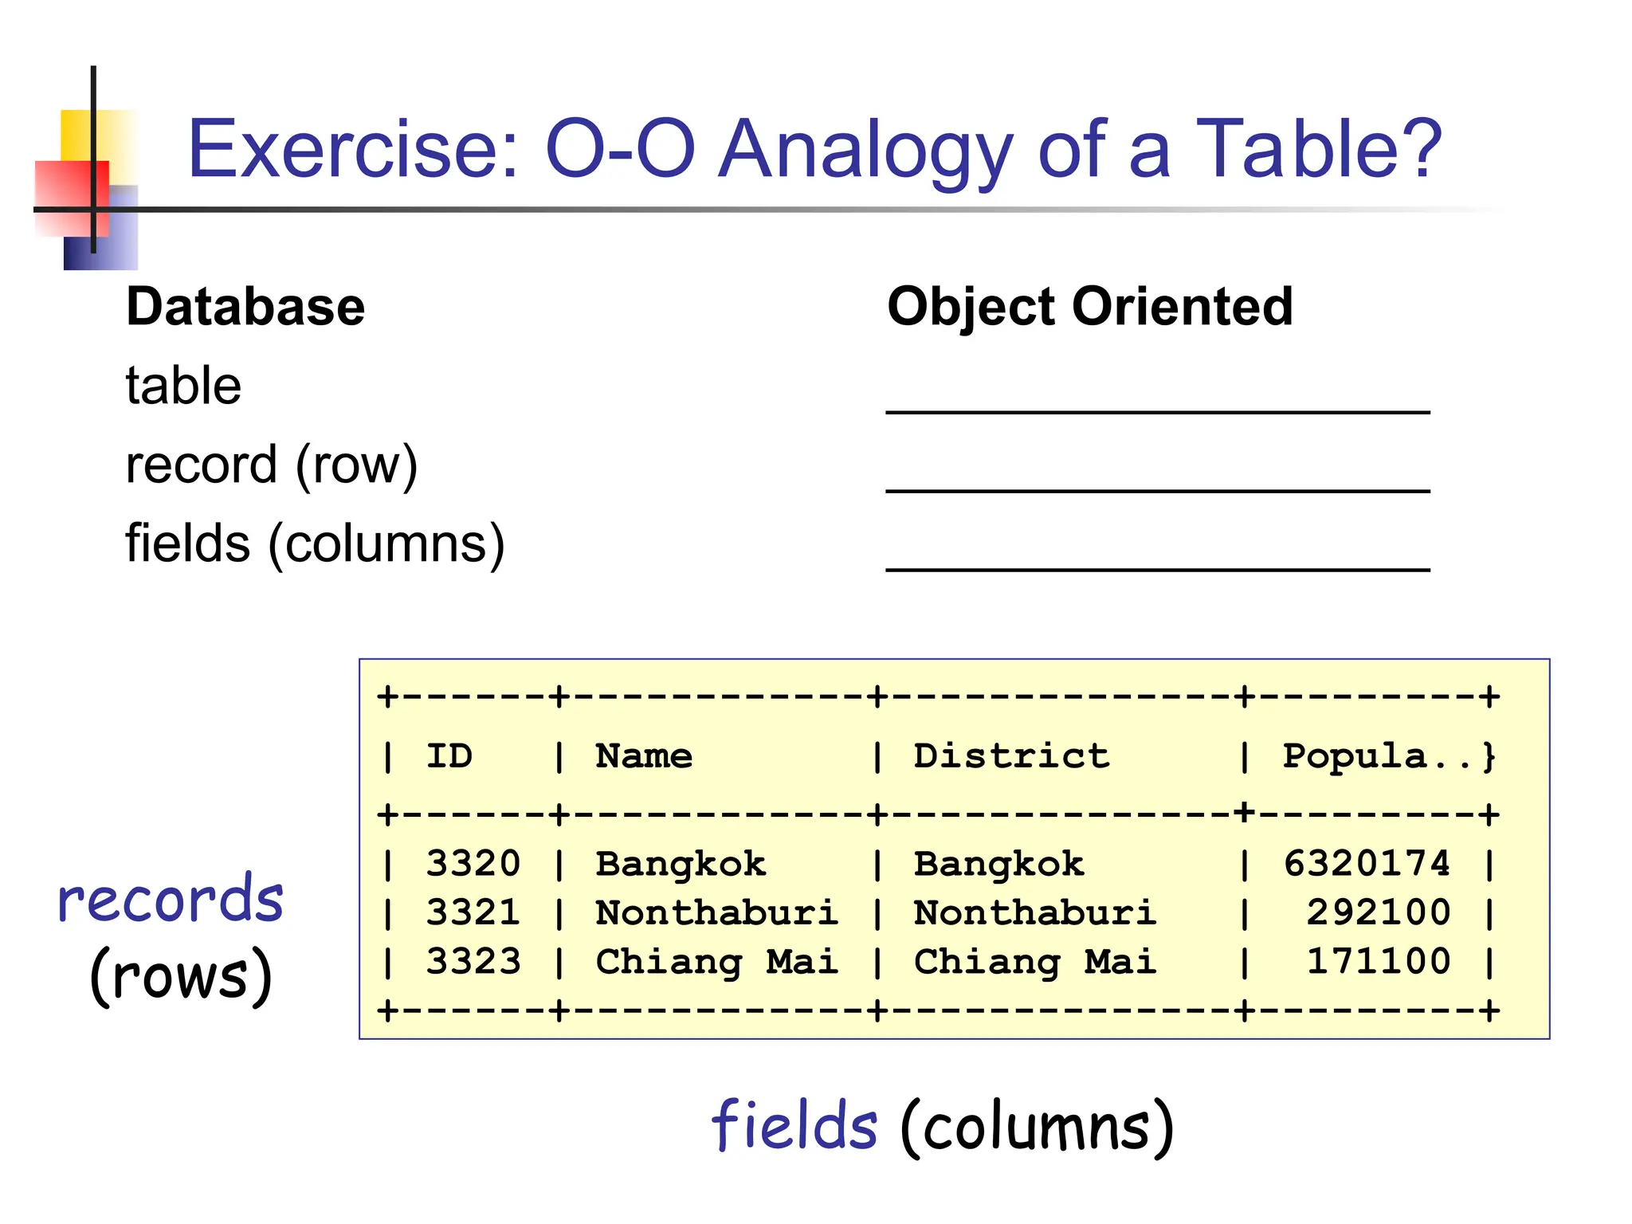Click the 'District' column header in the table
The height and width of the screenshot is (1224, 1632).
pos(1010,755)
